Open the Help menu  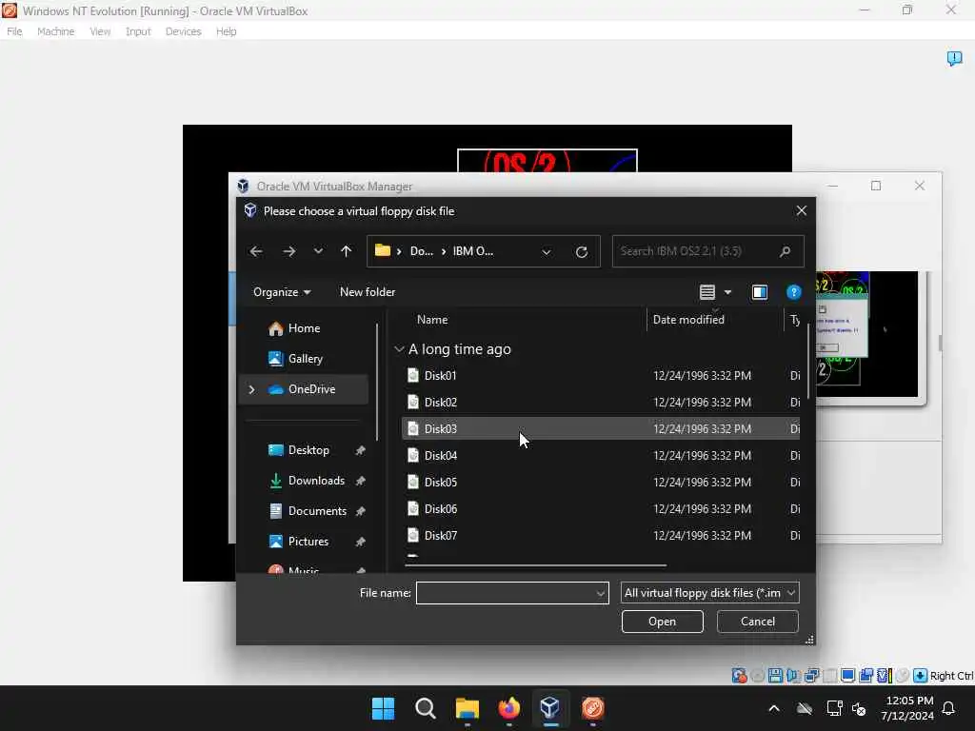coord(226,31)
